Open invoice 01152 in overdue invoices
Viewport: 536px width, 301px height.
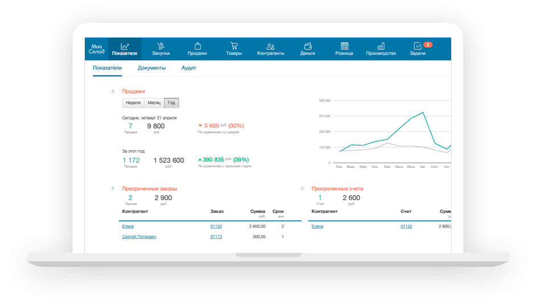(x=406, y=226)
